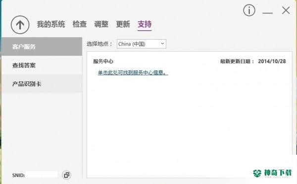Select 客户服务 in the sidebar

[x=42, y=47]
